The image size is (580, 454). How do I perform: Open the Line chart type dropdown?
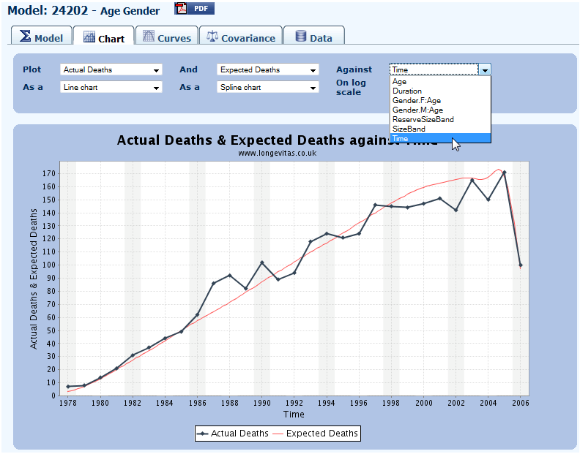(x=111, y=87)
